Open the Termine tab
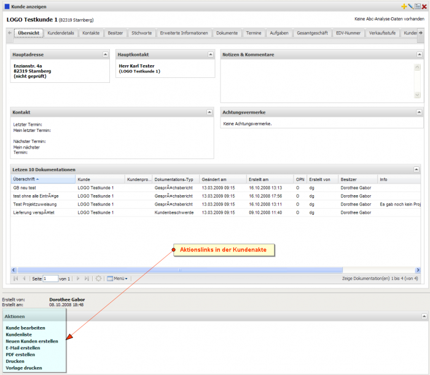Screen dimensions: 430x375 pyautogui.click(x=254, y=33)
